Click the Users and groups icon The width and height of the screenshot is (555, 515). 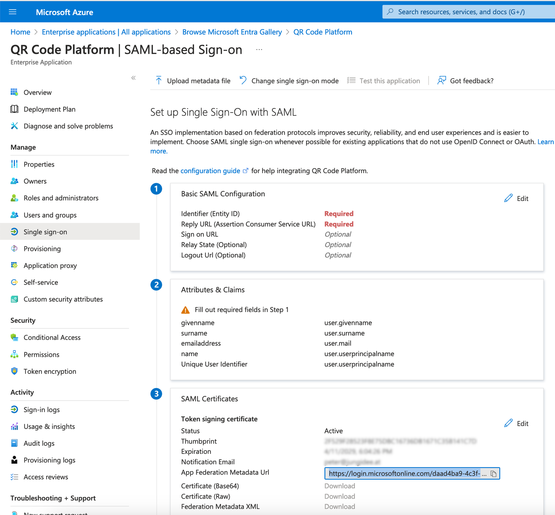click(x=14, y=215)
